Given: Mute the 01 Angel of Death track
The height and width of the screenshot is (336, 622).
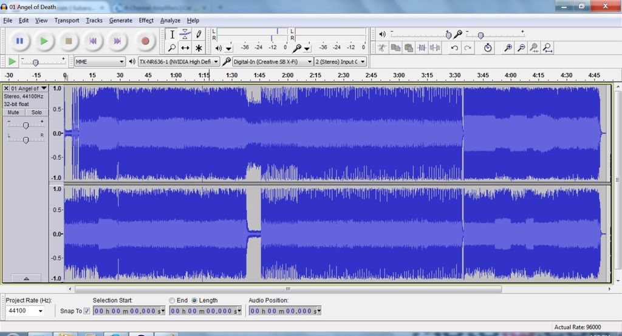Looking at the screenshot, I should (13, 112).
